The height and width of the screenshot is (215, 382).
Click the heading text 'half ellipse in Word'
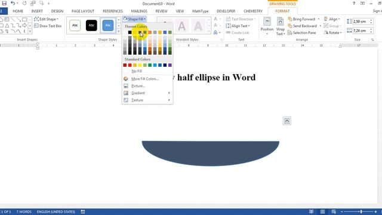(x=216, y=78)
